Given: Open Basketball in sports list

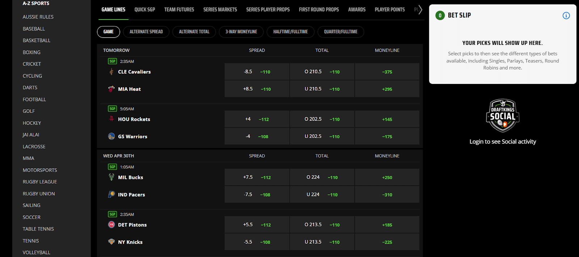Looking at the screenshot, I should (x=37, y=41).
